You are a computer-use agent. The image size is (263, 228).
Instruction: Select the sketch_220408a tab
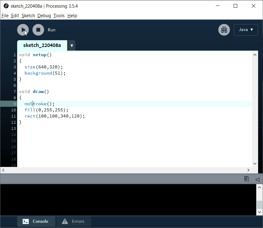pos(42,45)
